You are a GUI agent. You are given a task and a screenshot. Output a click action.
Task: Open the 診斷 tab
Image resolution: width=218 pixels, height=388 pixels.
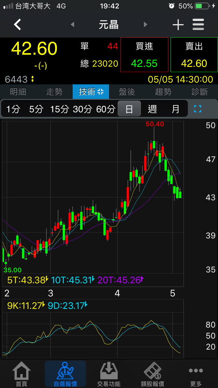pyautogui.click(x=200, y=92)
